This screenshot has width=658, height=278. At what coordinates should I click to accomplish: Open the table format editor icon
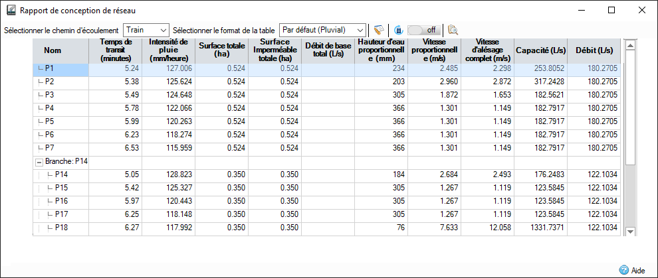(379, 30)
